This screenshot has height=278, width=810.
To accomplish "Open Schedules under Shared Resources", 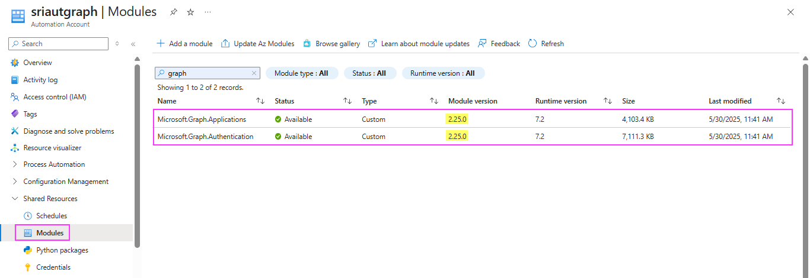I will 52,216.
